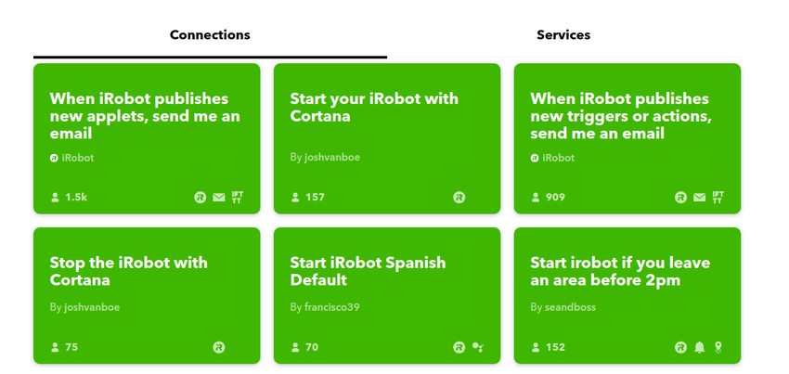Click author name 'seandboss'

pyautogui.click(x=570, y=307)
